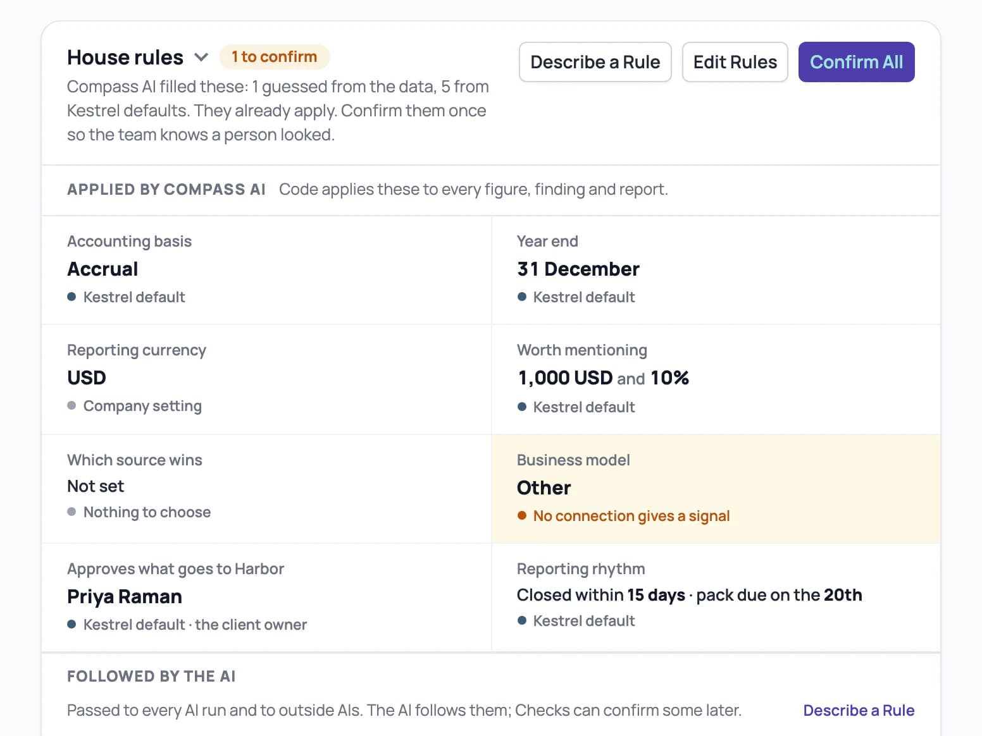Collapse the House rules chevron

click(x=201, y=58)
